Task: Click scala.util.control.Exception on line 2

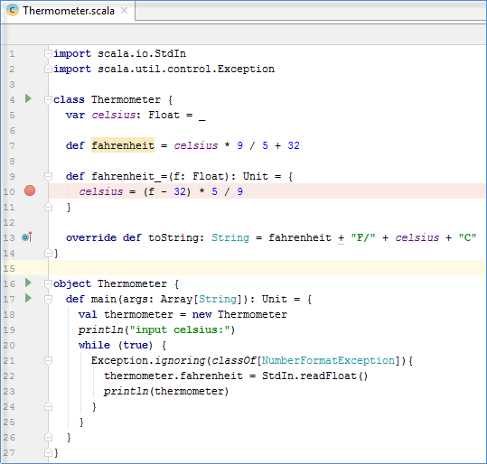Action: point(186,69)
